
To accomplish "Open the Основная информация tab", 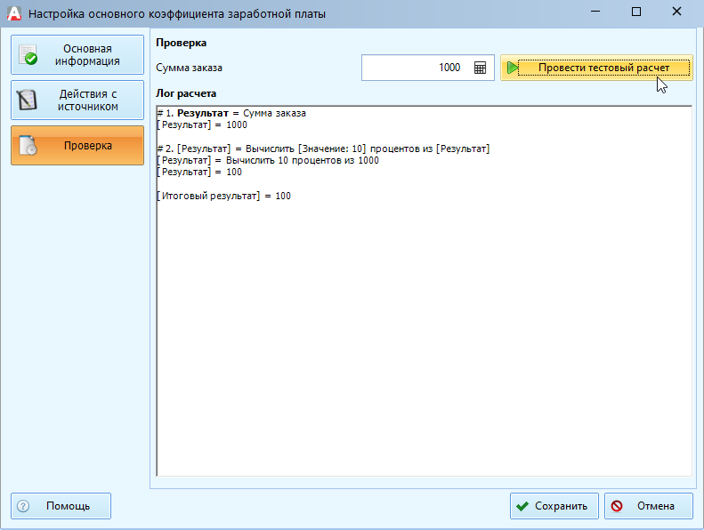I will pos(77,55).
